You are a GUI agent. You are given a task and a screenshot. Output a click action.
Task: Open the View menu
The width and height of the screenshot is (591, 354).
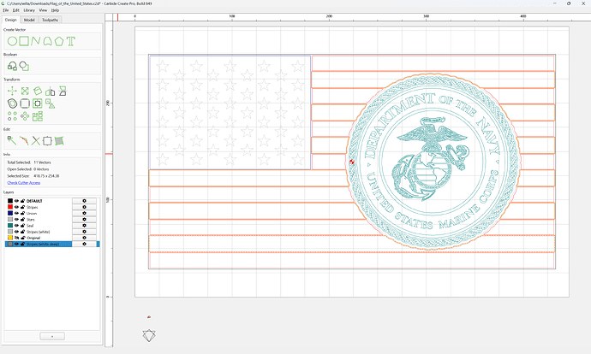pyautogui.click(x=43, y=10)
